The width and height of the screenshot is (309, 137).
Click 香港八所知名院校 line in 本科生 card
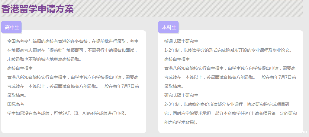coord(230,68)
